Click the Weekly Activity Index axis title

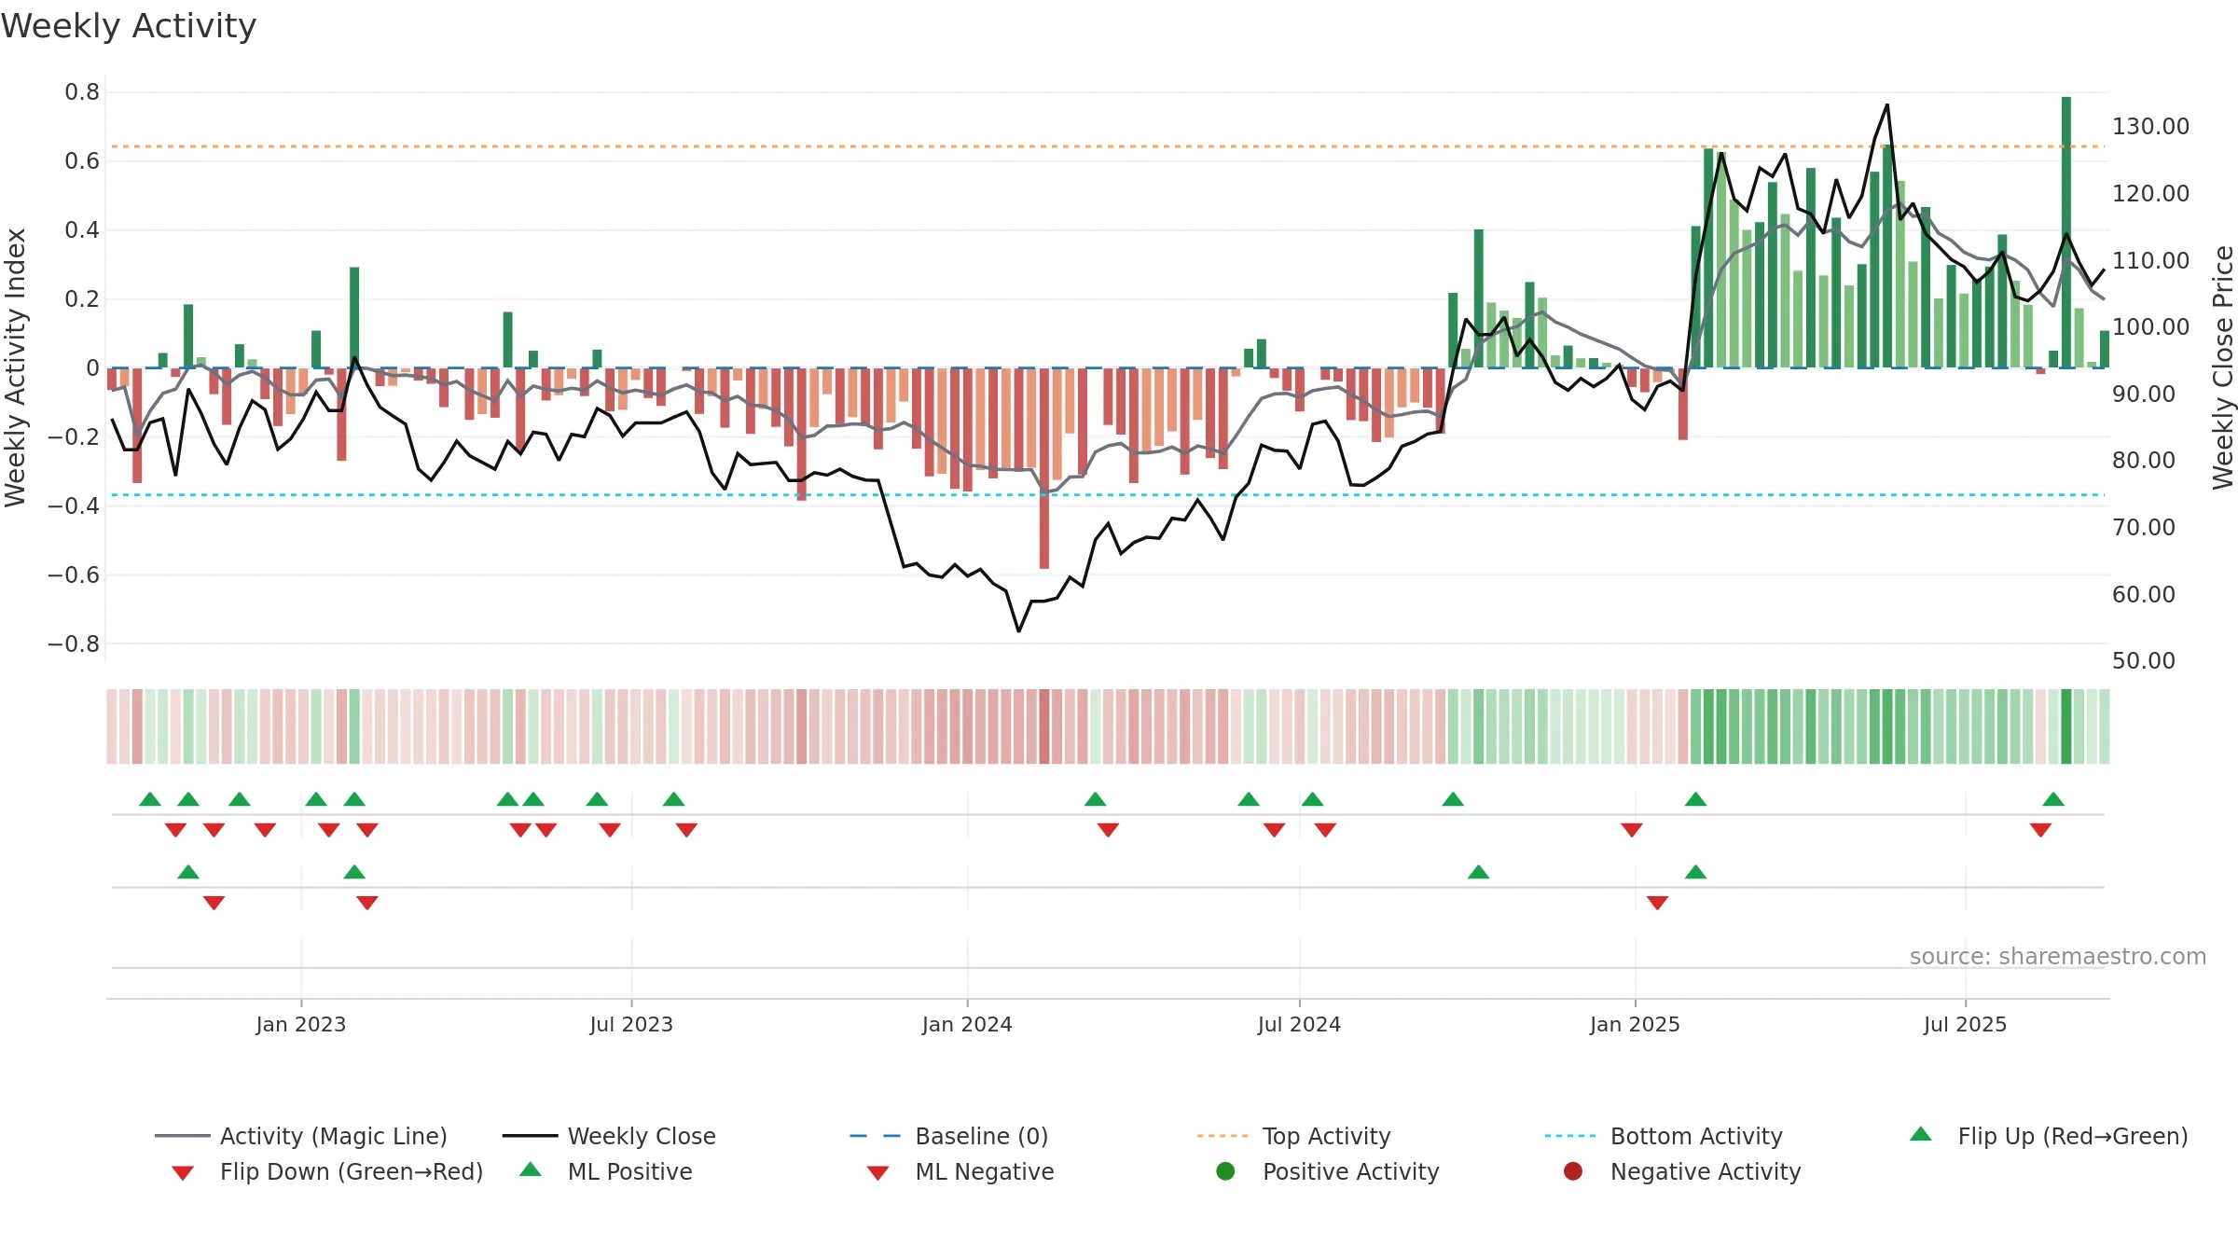(15, 367)
